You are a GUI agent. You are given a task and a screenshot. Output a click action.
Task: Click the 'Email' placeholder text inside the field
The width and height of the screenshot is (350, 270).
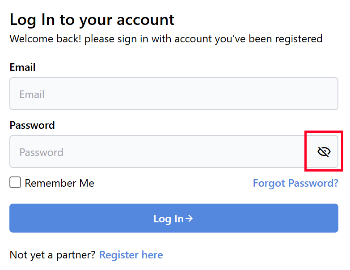[32, 94]
